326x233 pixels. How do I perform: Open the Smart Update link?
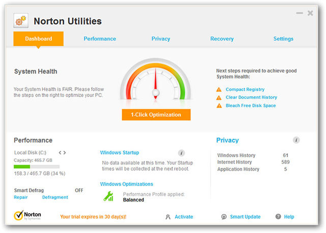point(245,217)
